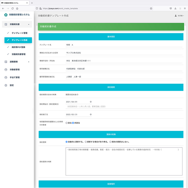Click the 就業場所 section header

click(111, 184)
